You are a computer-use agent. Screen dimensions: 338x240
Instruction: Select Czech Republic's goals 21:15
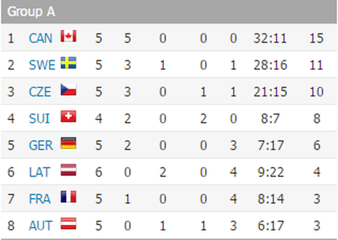(270, 92)
